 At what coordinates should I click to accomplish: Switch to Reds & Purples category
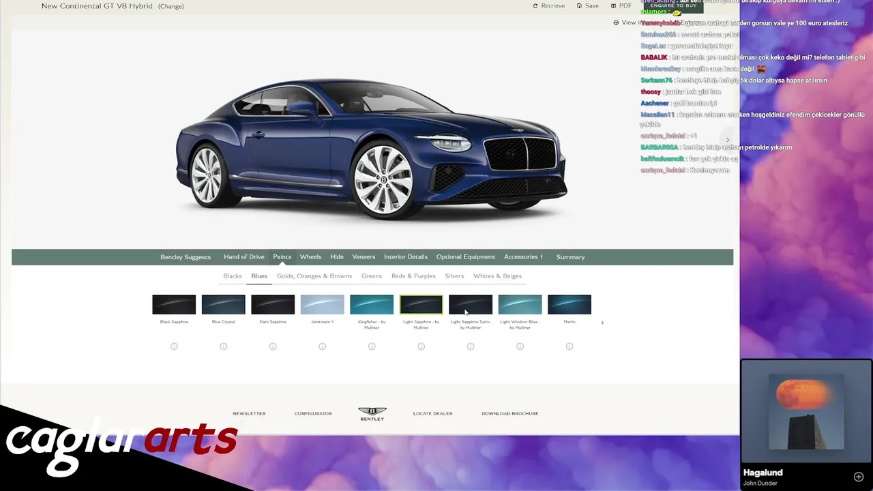(x=413, y=276)
